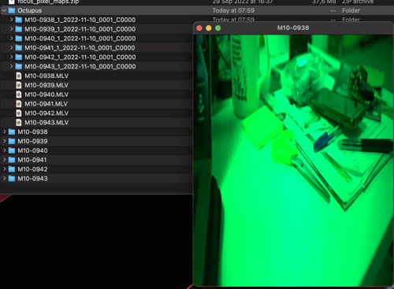394x289 pixels.
Task: Click the M10-0939 folder icon
Action: click(x=12, y=141)
